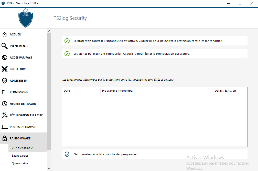Viewport: 258px width, 171px height.
Task: Click the TS2log Security header title
Action: click(70, 18)
